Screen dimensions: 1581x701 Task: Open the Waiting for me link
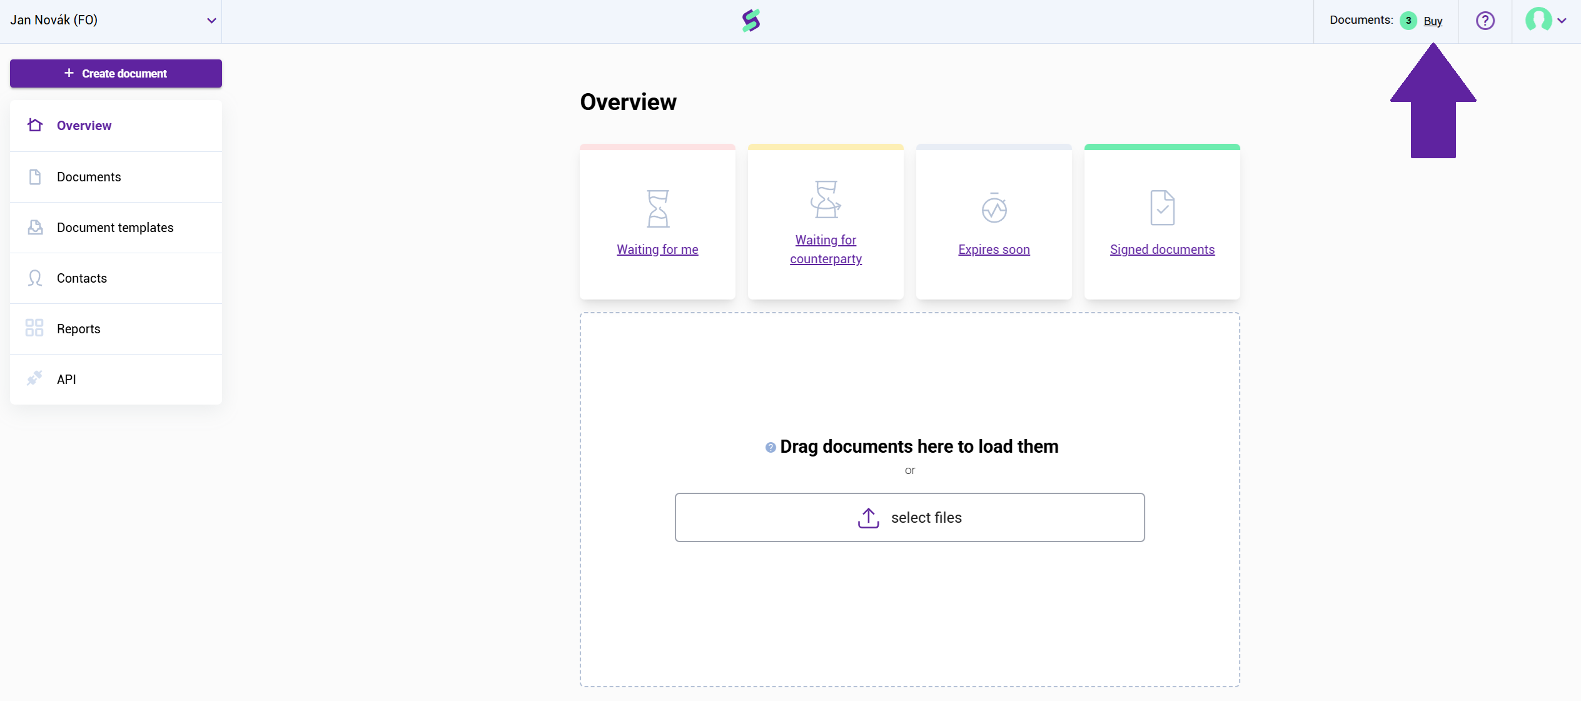(x=657, y=250)
